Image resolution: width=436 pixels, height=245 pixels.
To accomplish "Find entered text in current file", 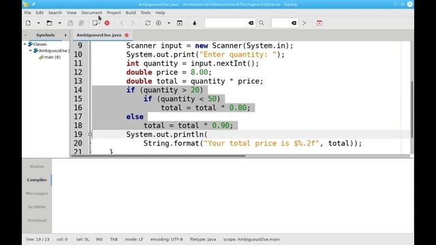I will [x=262, y=23].
